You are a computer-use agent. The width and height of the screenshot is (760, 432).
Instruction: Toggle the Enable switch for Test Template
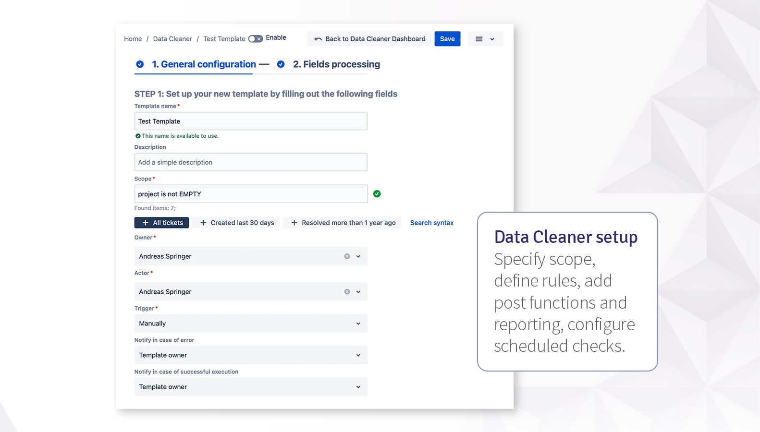tap(255, 39)
